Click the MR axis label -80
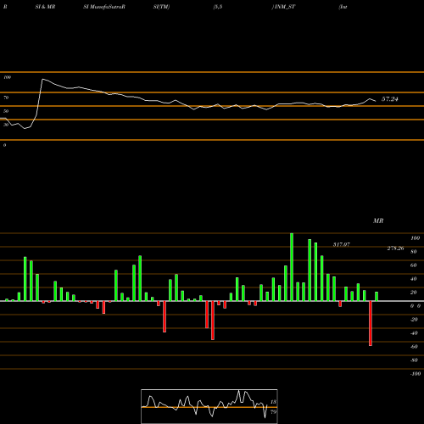Viewport: 424px width, 424px height. click(x=414, y=360)
